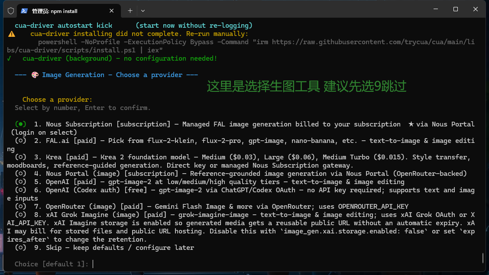
Task: Select the Nous Subscription radio option
Action: (21, 124)
